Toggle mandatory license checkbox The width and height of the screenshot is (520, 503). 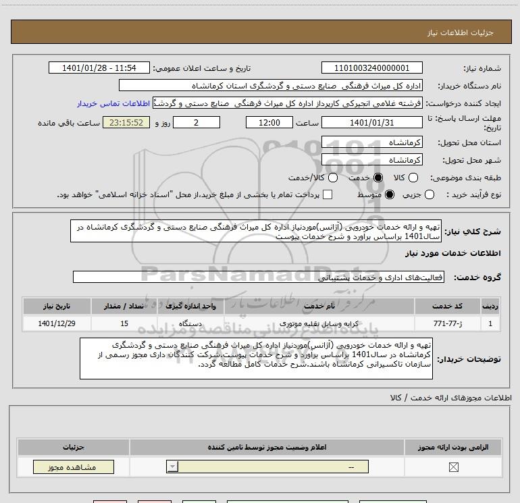[453, 467]
